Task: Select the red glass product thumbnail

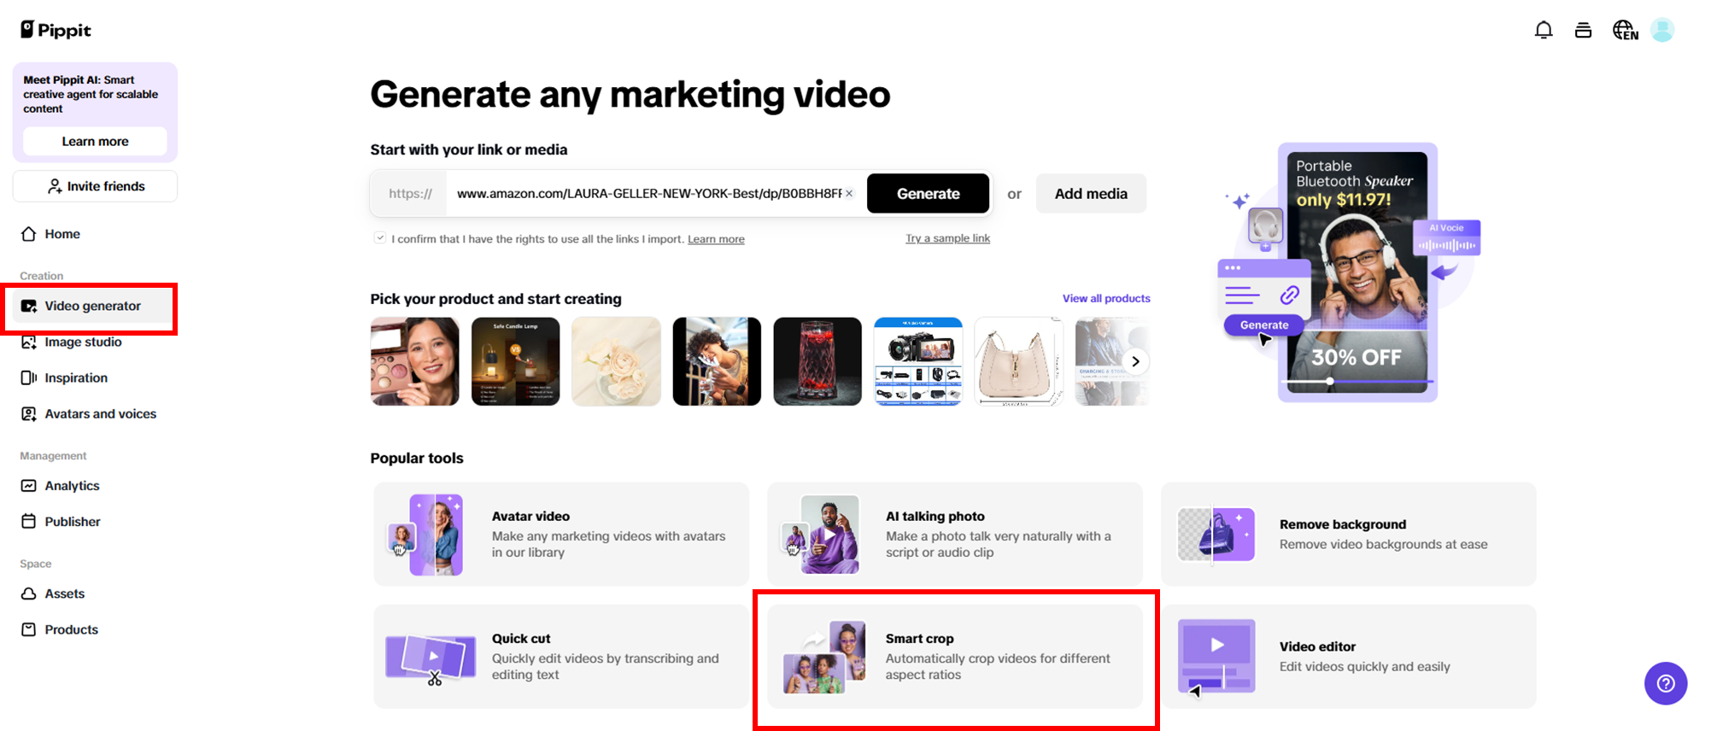Action: (x=817, y=361)
